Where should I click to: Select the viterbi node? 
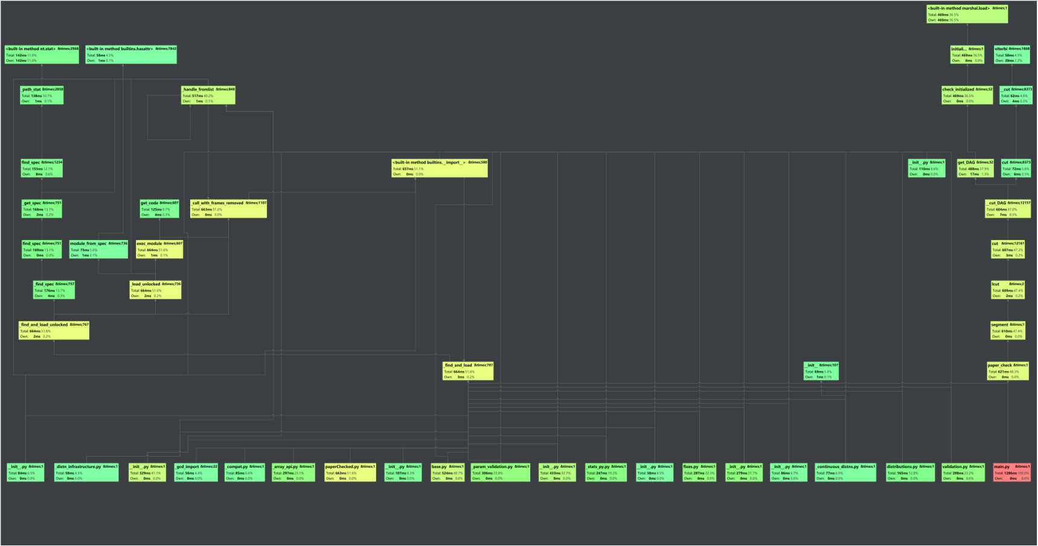(1012, 54)
